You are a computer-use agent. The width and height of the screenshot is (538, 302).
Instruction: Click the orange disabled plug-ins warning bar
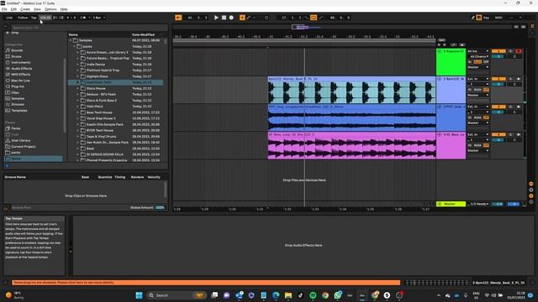(206, 283)
